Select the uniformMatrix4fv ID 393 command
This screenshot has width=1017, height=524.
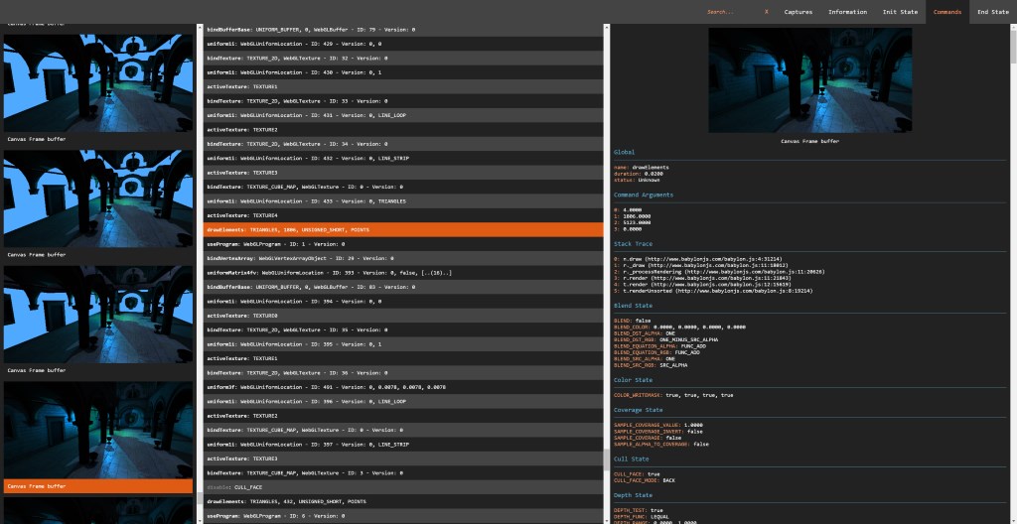pos(403,272)
